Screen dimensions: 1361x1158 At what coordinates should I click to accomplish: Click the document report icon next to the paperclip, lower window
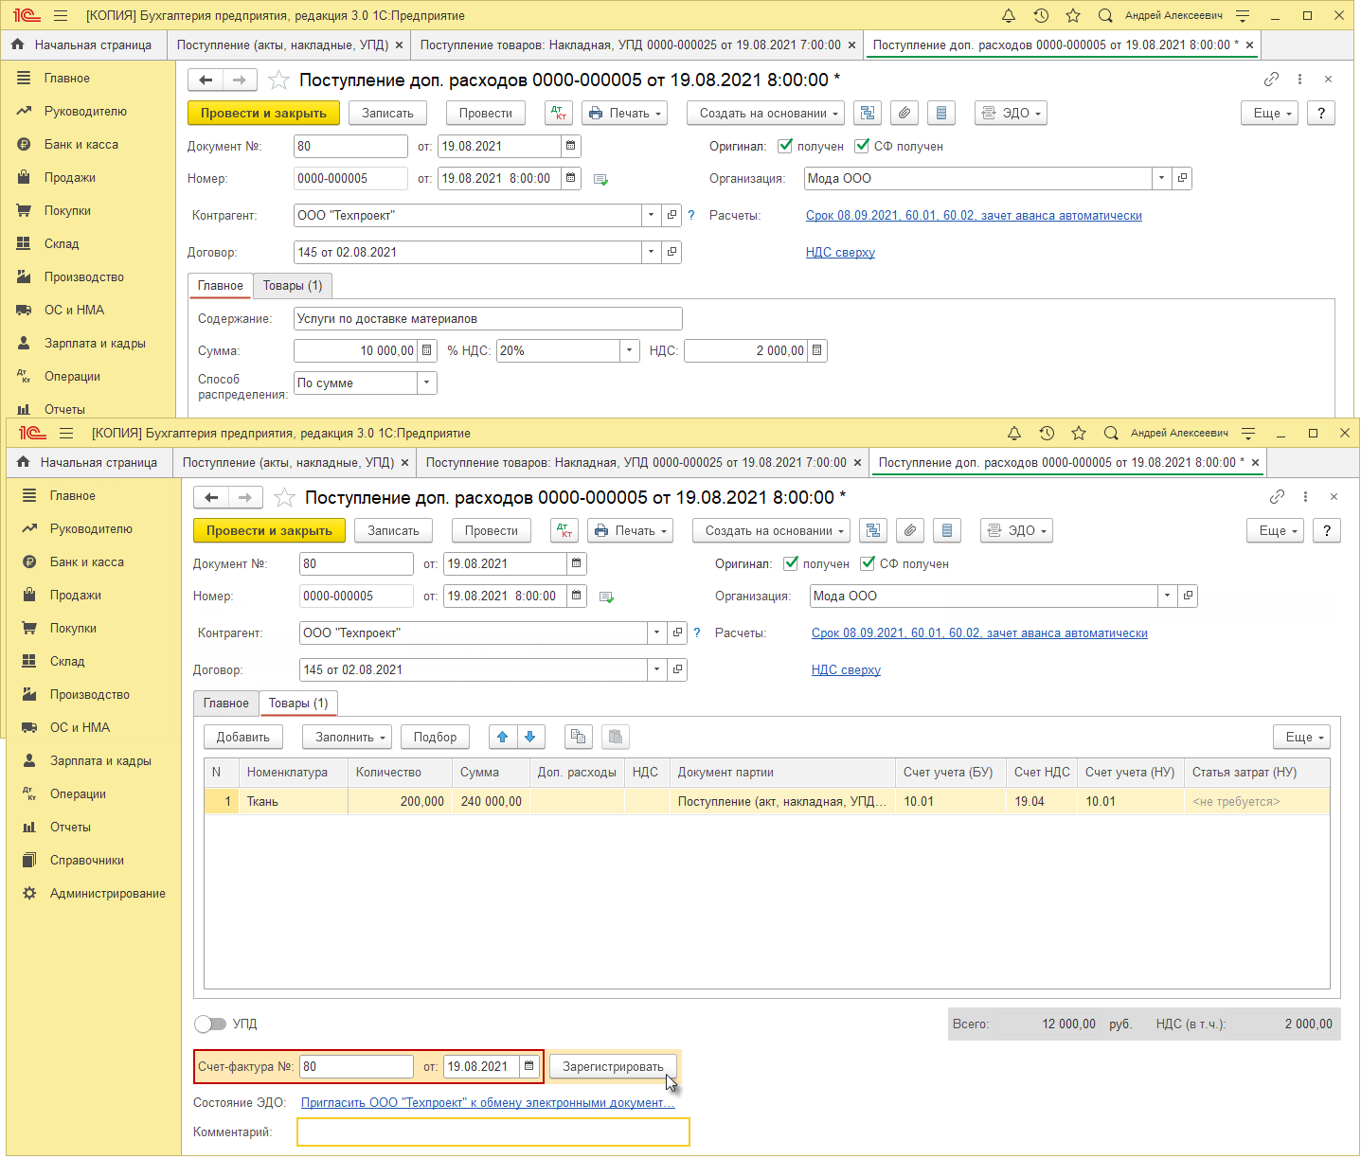(947, 530)
